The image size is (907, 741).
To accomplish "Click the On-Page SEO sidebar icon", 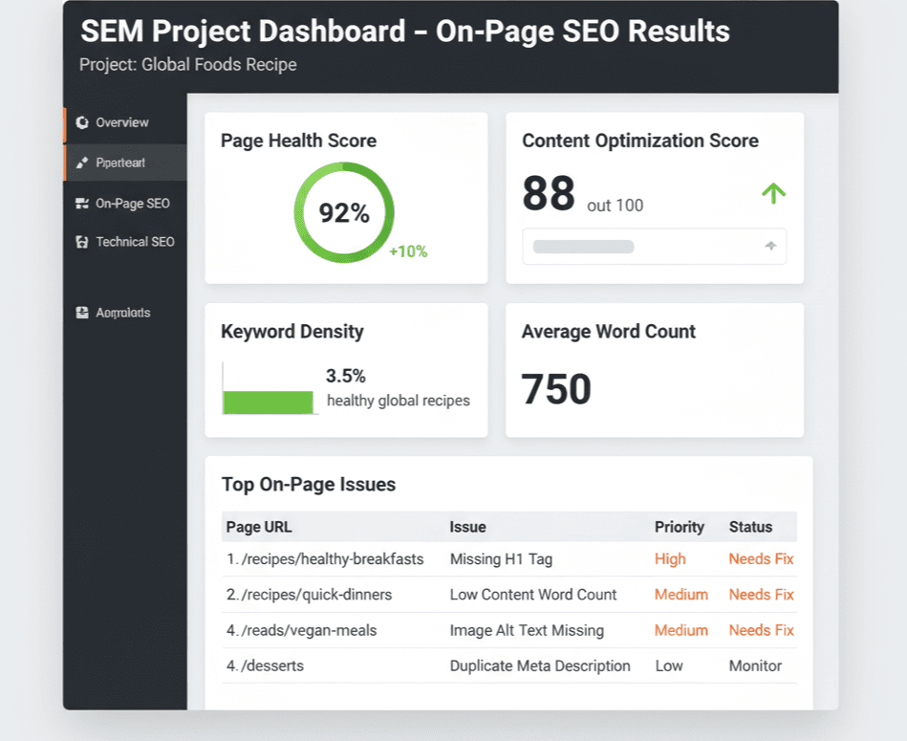I will click(82, 204).
